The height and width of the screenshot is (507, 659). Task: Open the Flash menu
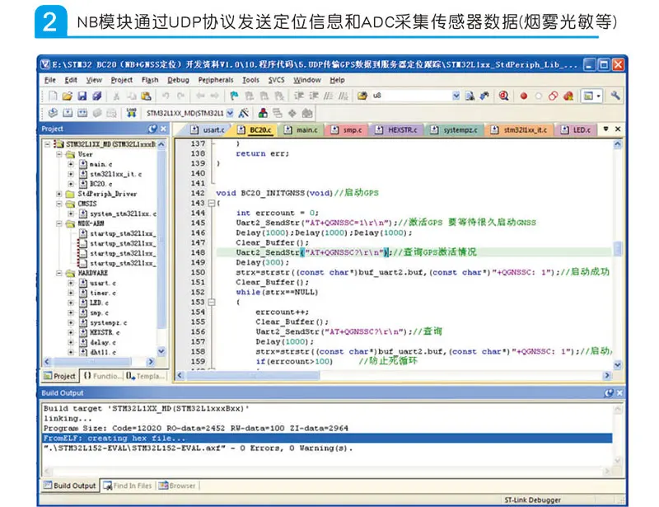[150, 80]
